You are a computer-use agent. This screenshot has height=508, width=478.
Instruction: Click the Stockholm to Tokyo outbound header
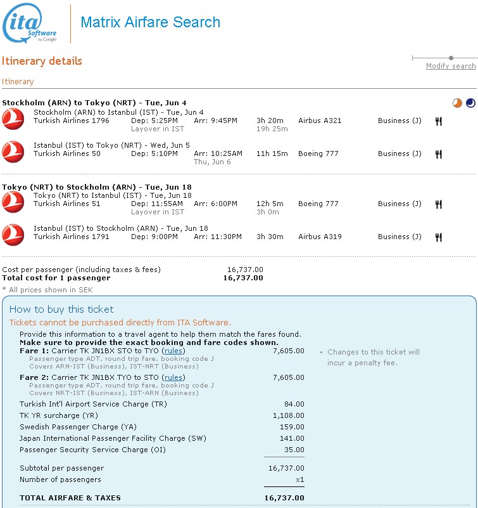click(94, 103)
